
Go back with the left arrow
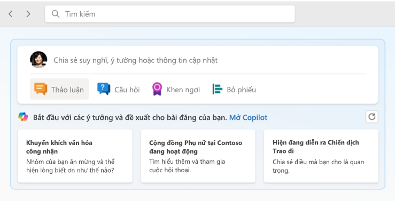point(11,14)
